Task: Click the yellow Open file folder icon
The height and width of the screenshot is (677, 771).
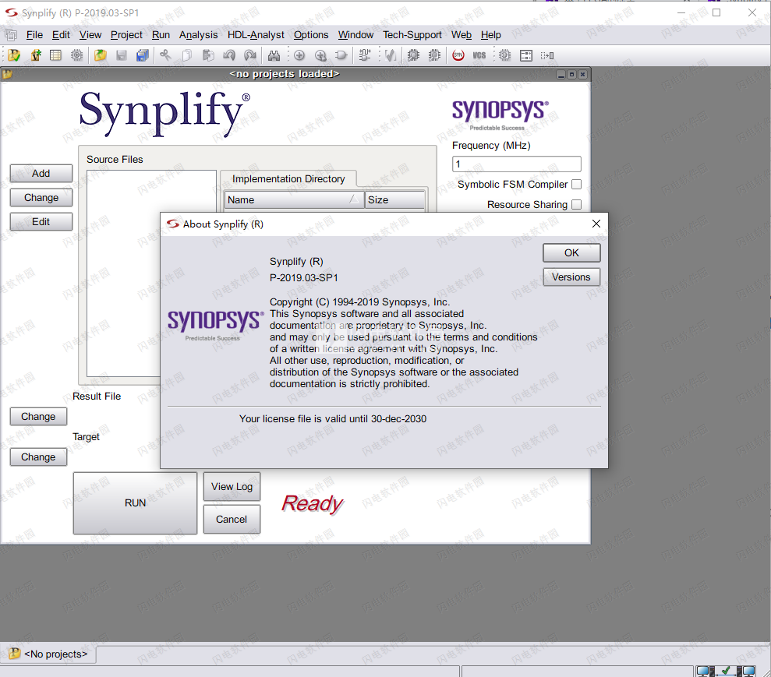Action: coord(101,55)
